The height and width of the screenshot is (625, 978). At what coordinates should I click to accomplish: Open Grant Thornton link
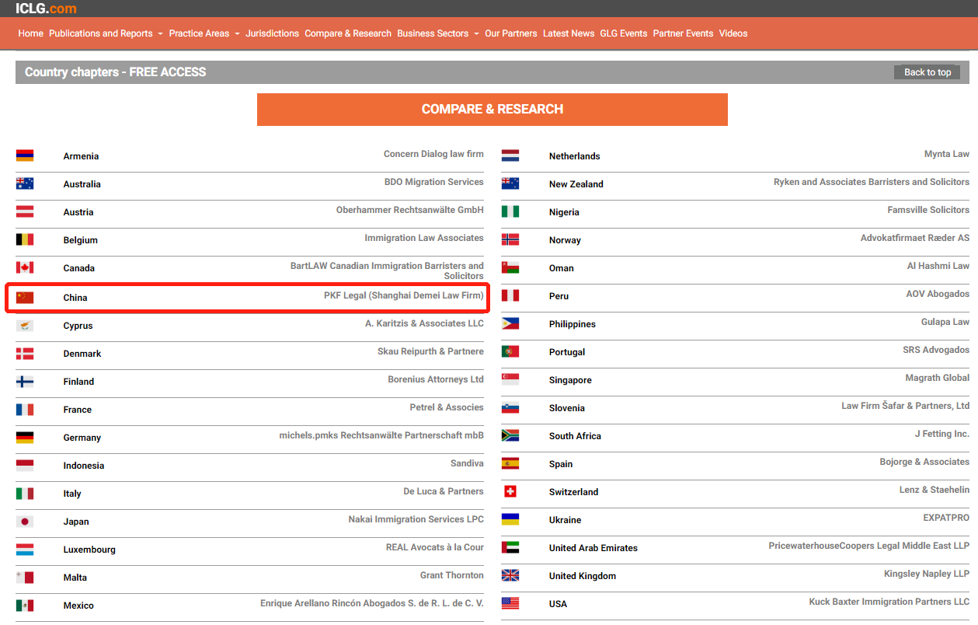click(452, 575)
